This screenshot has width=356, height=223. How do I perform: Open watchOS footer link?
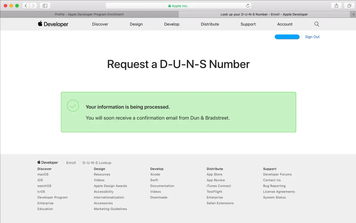coord(44,186)
